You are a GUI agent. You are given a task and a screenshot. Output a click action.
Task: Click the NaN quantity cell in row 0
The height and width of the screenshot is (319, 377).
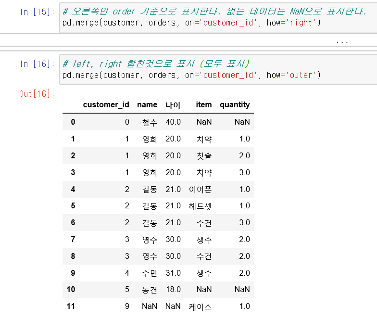(x=242, y=122)
